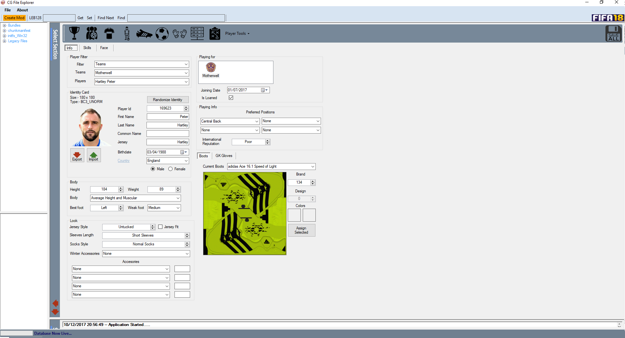This screenshot has height=338, width=625.
Task: Select the Male radio button
Action: 153,169
